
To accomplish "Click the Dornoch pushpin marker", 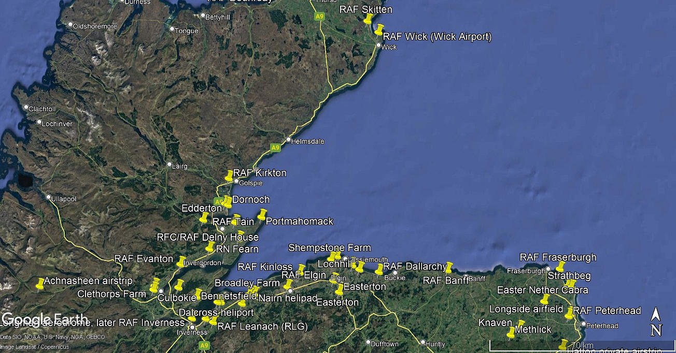I will pos(227,202).
